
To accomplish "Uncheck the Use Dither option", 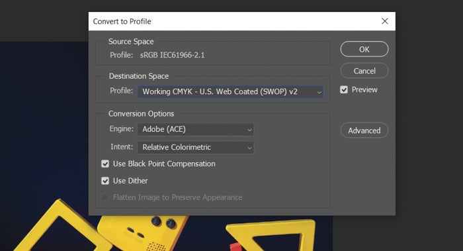I will [x=105, y=181].
